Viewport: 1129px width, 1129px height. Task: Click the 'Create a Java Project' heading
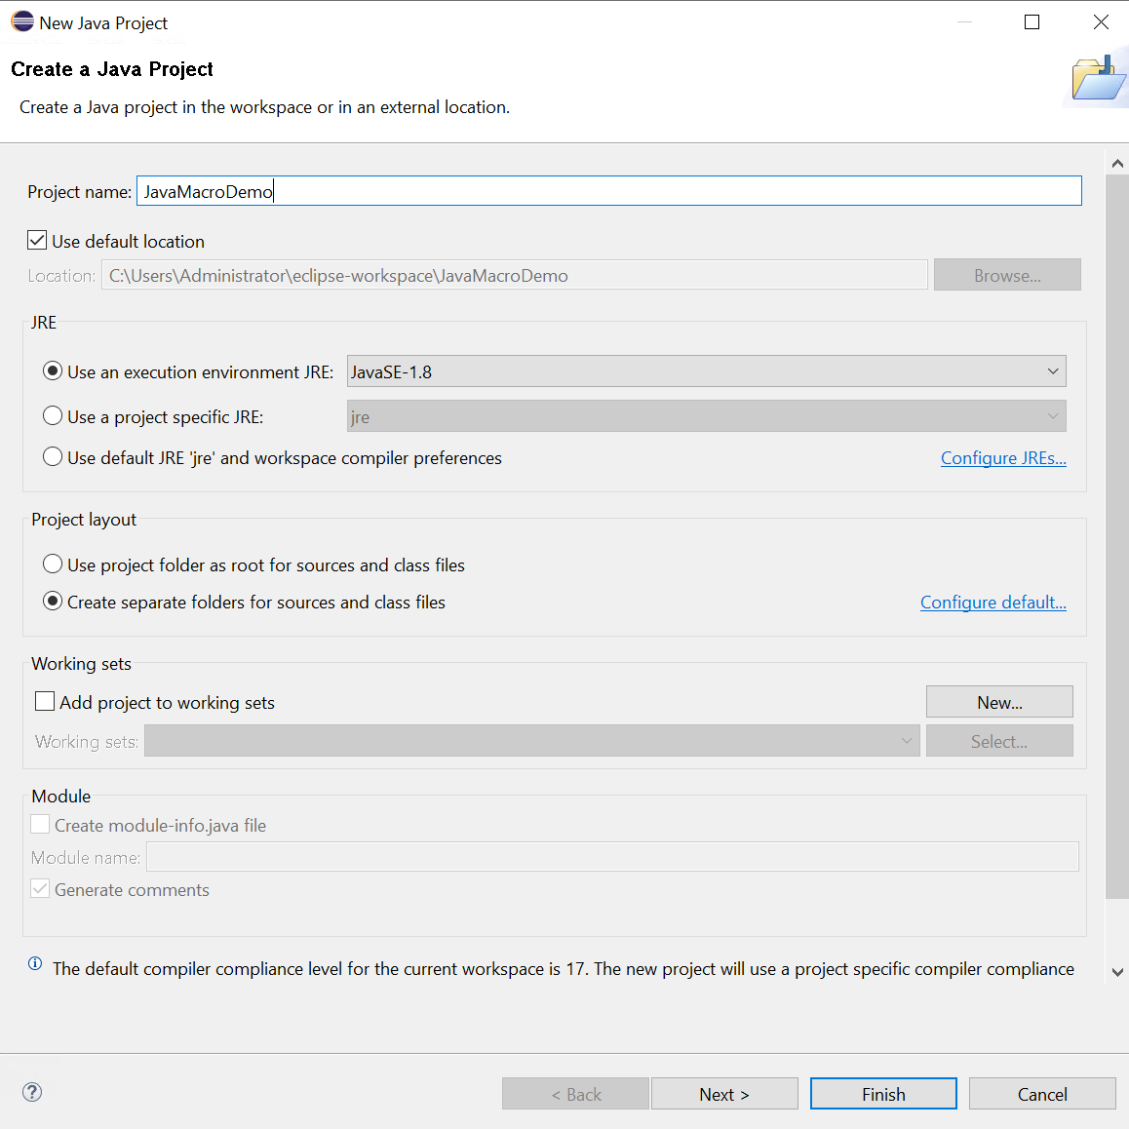click(111, 69)
